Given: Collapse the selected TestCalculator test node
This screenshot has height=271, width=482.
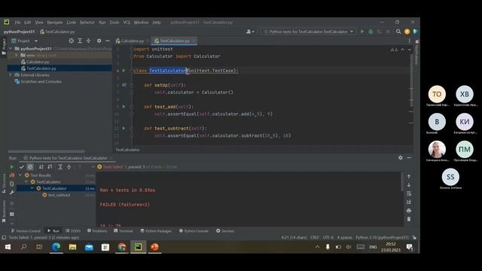Looking at the screenshot, I should tap(32, 188).
